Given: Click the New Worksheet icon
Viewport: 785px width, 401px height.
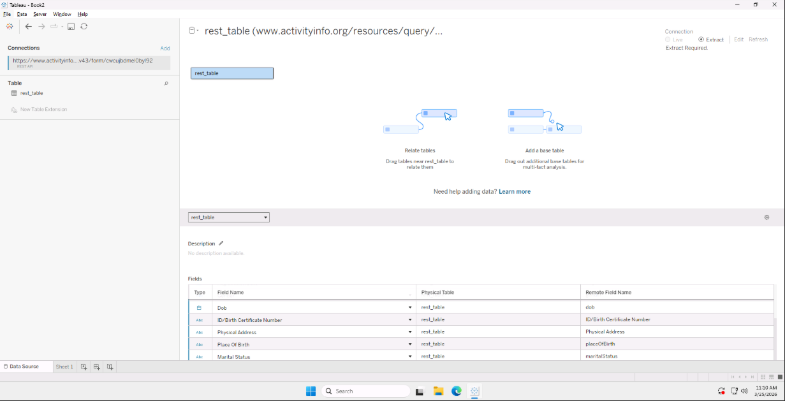Looking at the screenshot, I should [84, 367].
